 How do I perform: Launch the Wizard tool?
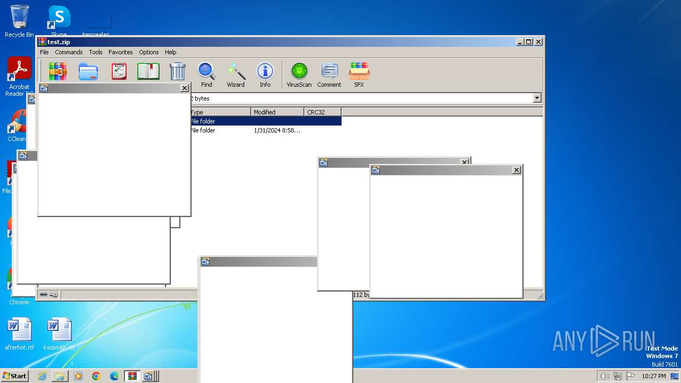tap(236, 75)
